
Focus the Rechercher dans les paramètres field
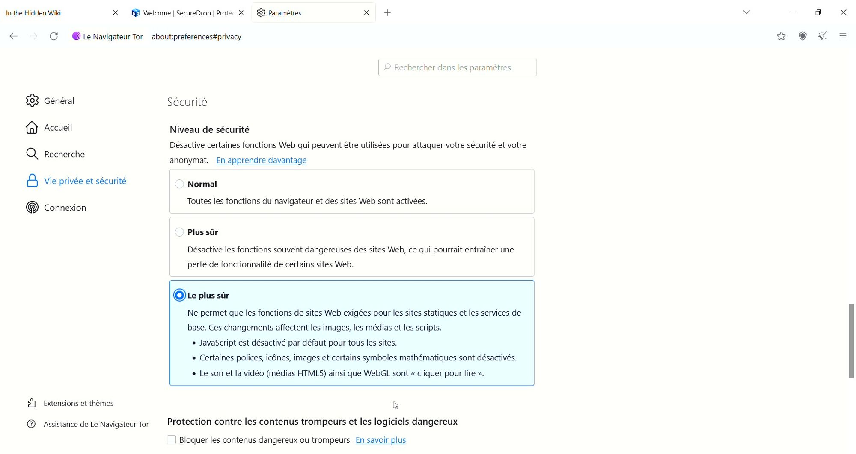(458, 67)
